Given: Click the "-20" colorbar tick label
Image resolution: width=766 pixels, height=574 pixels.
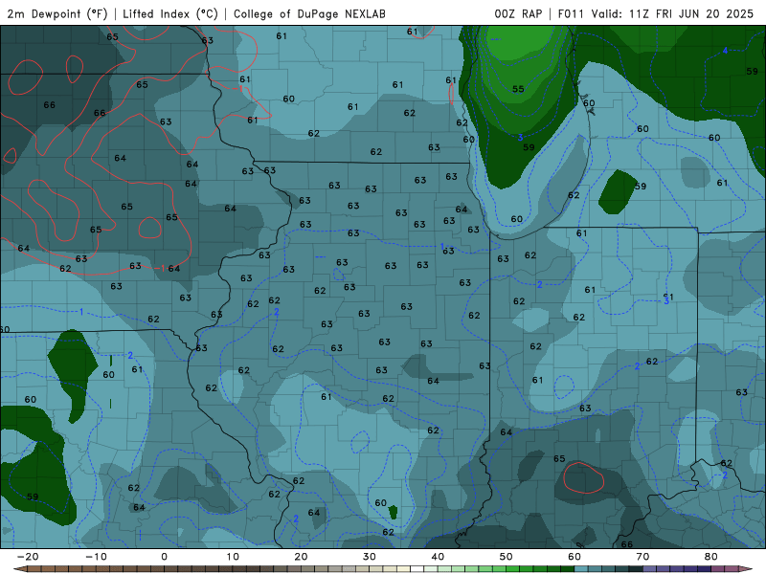Looking at the screenshot, I should pos(28,557).
